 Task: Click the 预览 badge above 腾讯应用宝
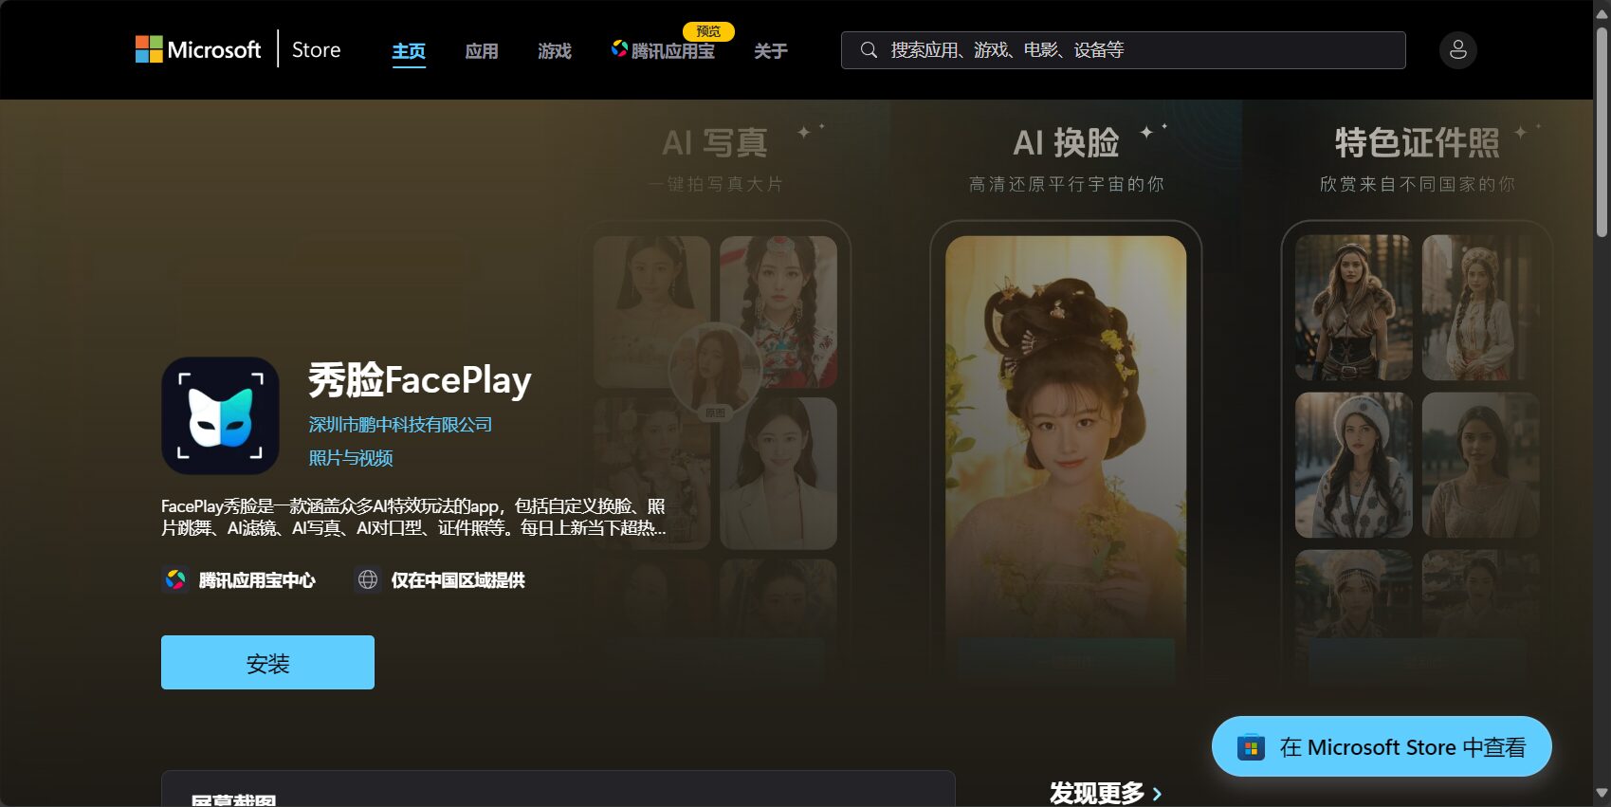pos(708,31)
